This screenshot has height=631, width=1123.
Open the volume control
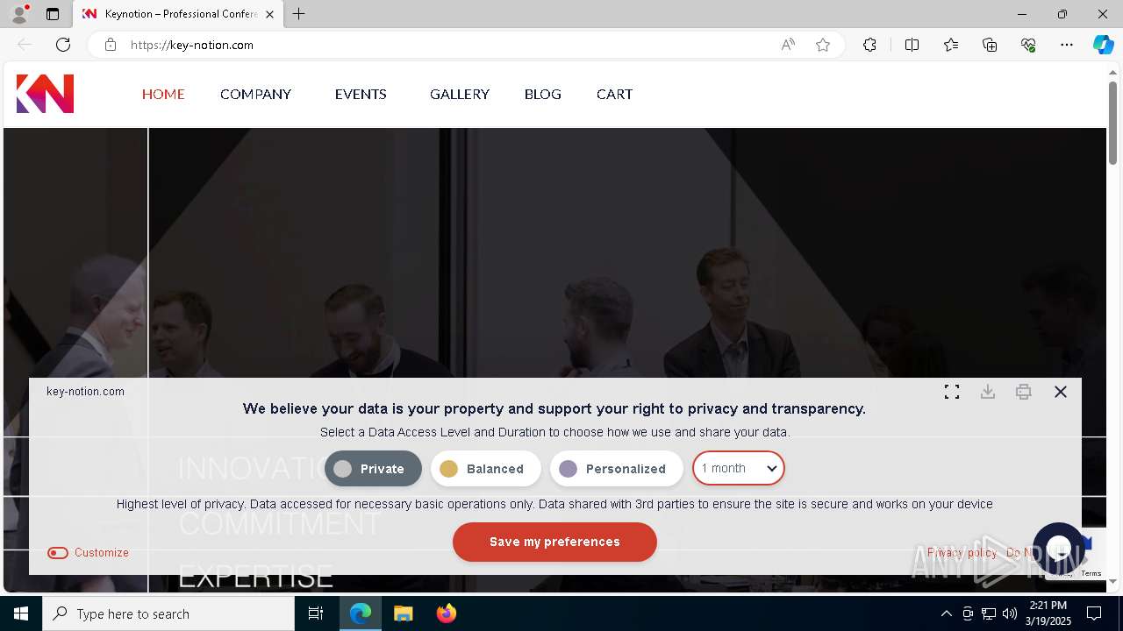point(1009,613)
